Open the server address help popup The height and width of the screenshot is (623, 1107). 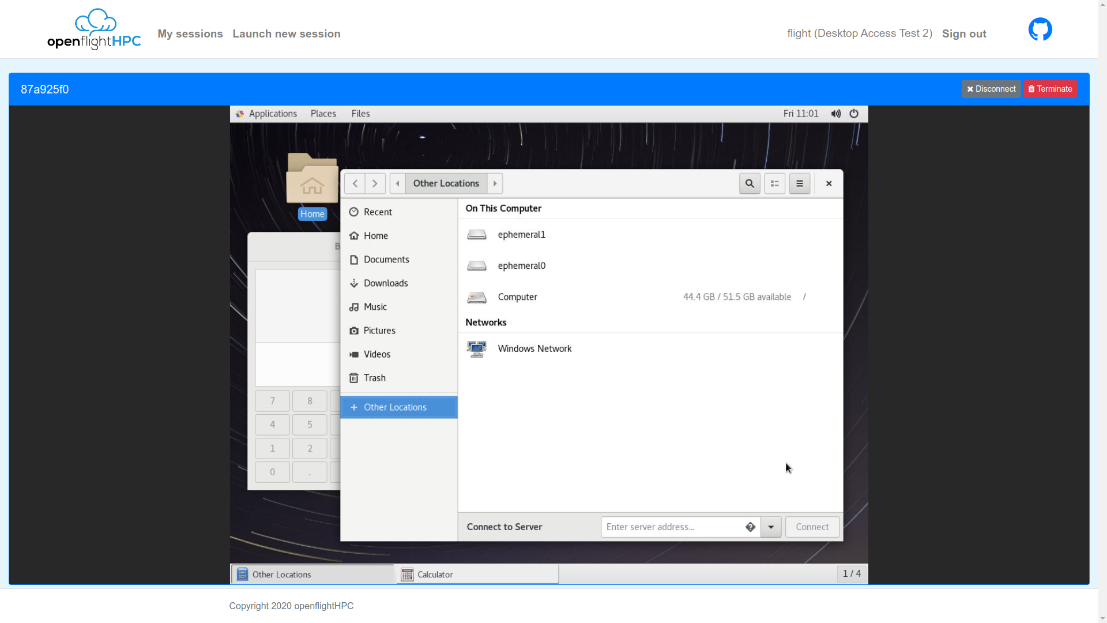pos(750,527)
